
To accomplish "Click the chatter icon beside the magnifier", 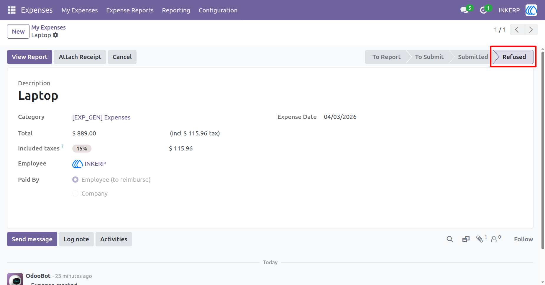I will [466, 239].
